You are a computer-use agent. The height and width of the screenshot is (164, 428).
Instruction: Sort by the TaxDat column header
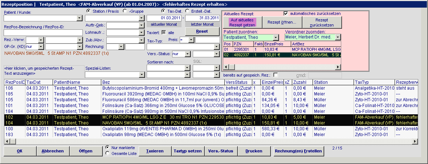[39, 82]
